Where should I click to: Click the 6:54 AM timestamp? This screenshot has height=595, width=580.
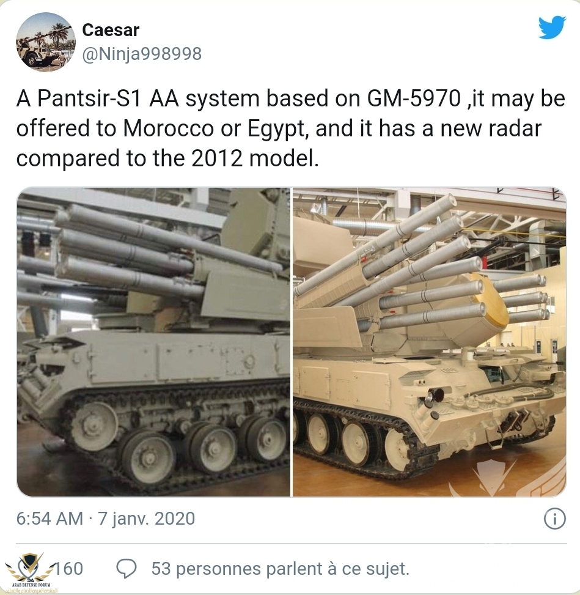pos(50,519)
